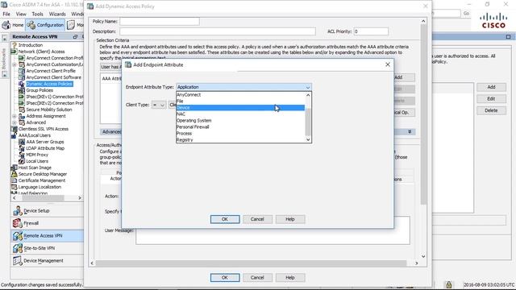Switch to Device Setup section
Screen dimensions: 516x290
(x=47, y=211)
